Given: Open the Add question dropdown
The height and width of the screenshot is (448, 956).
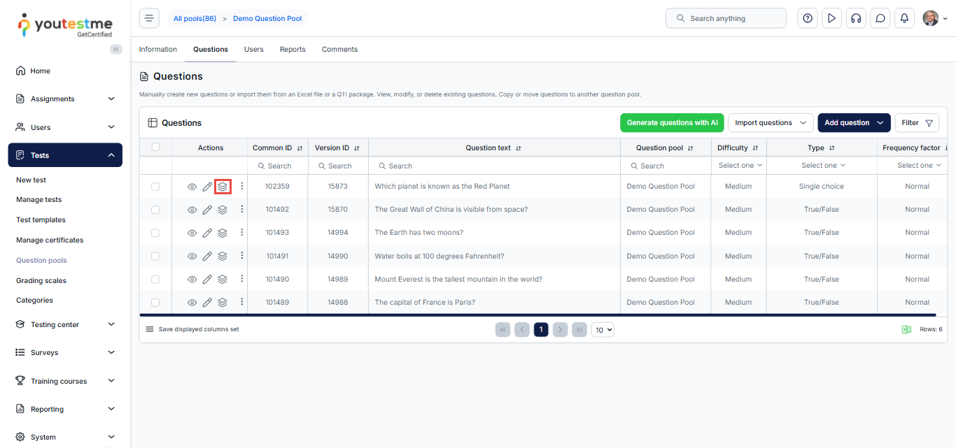Looking at the screenshot, I should tap(854, 123).
